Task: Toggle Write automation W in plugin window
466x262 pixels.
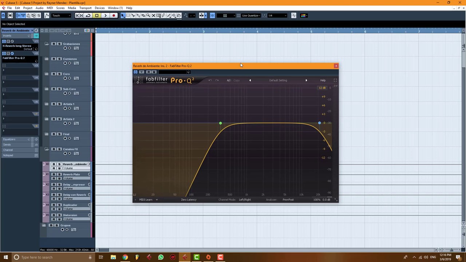Action: (154, 72)
